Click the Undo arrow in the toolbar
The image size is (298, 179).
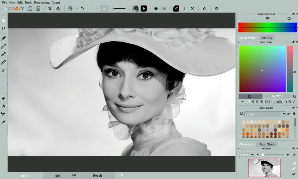click(x=82, y=8)
